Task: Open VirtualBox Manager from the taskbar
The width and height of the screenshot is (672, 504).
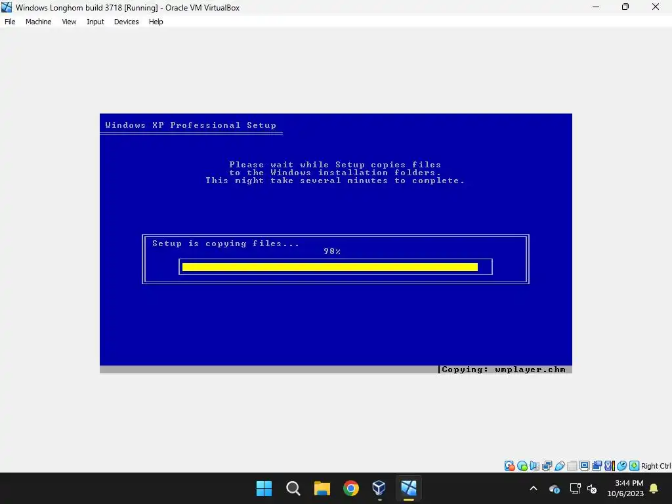Action: pos(380,488)
